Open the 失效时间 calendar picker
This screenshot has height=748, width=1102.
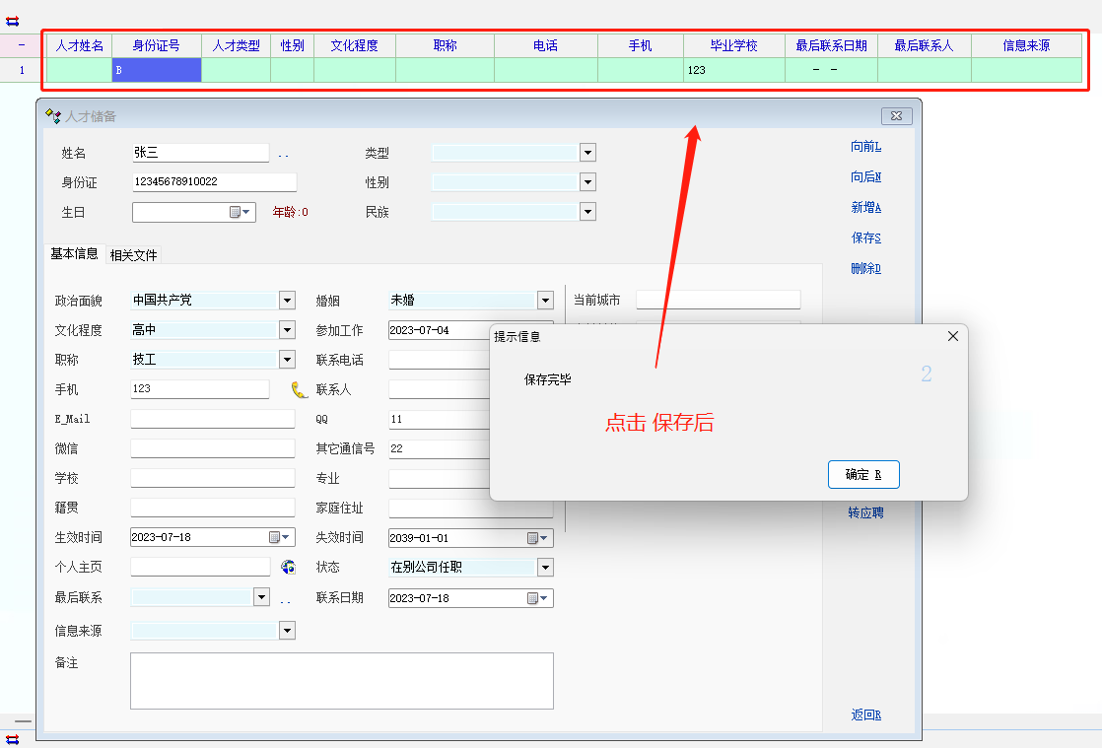click(x=538, y=538)
